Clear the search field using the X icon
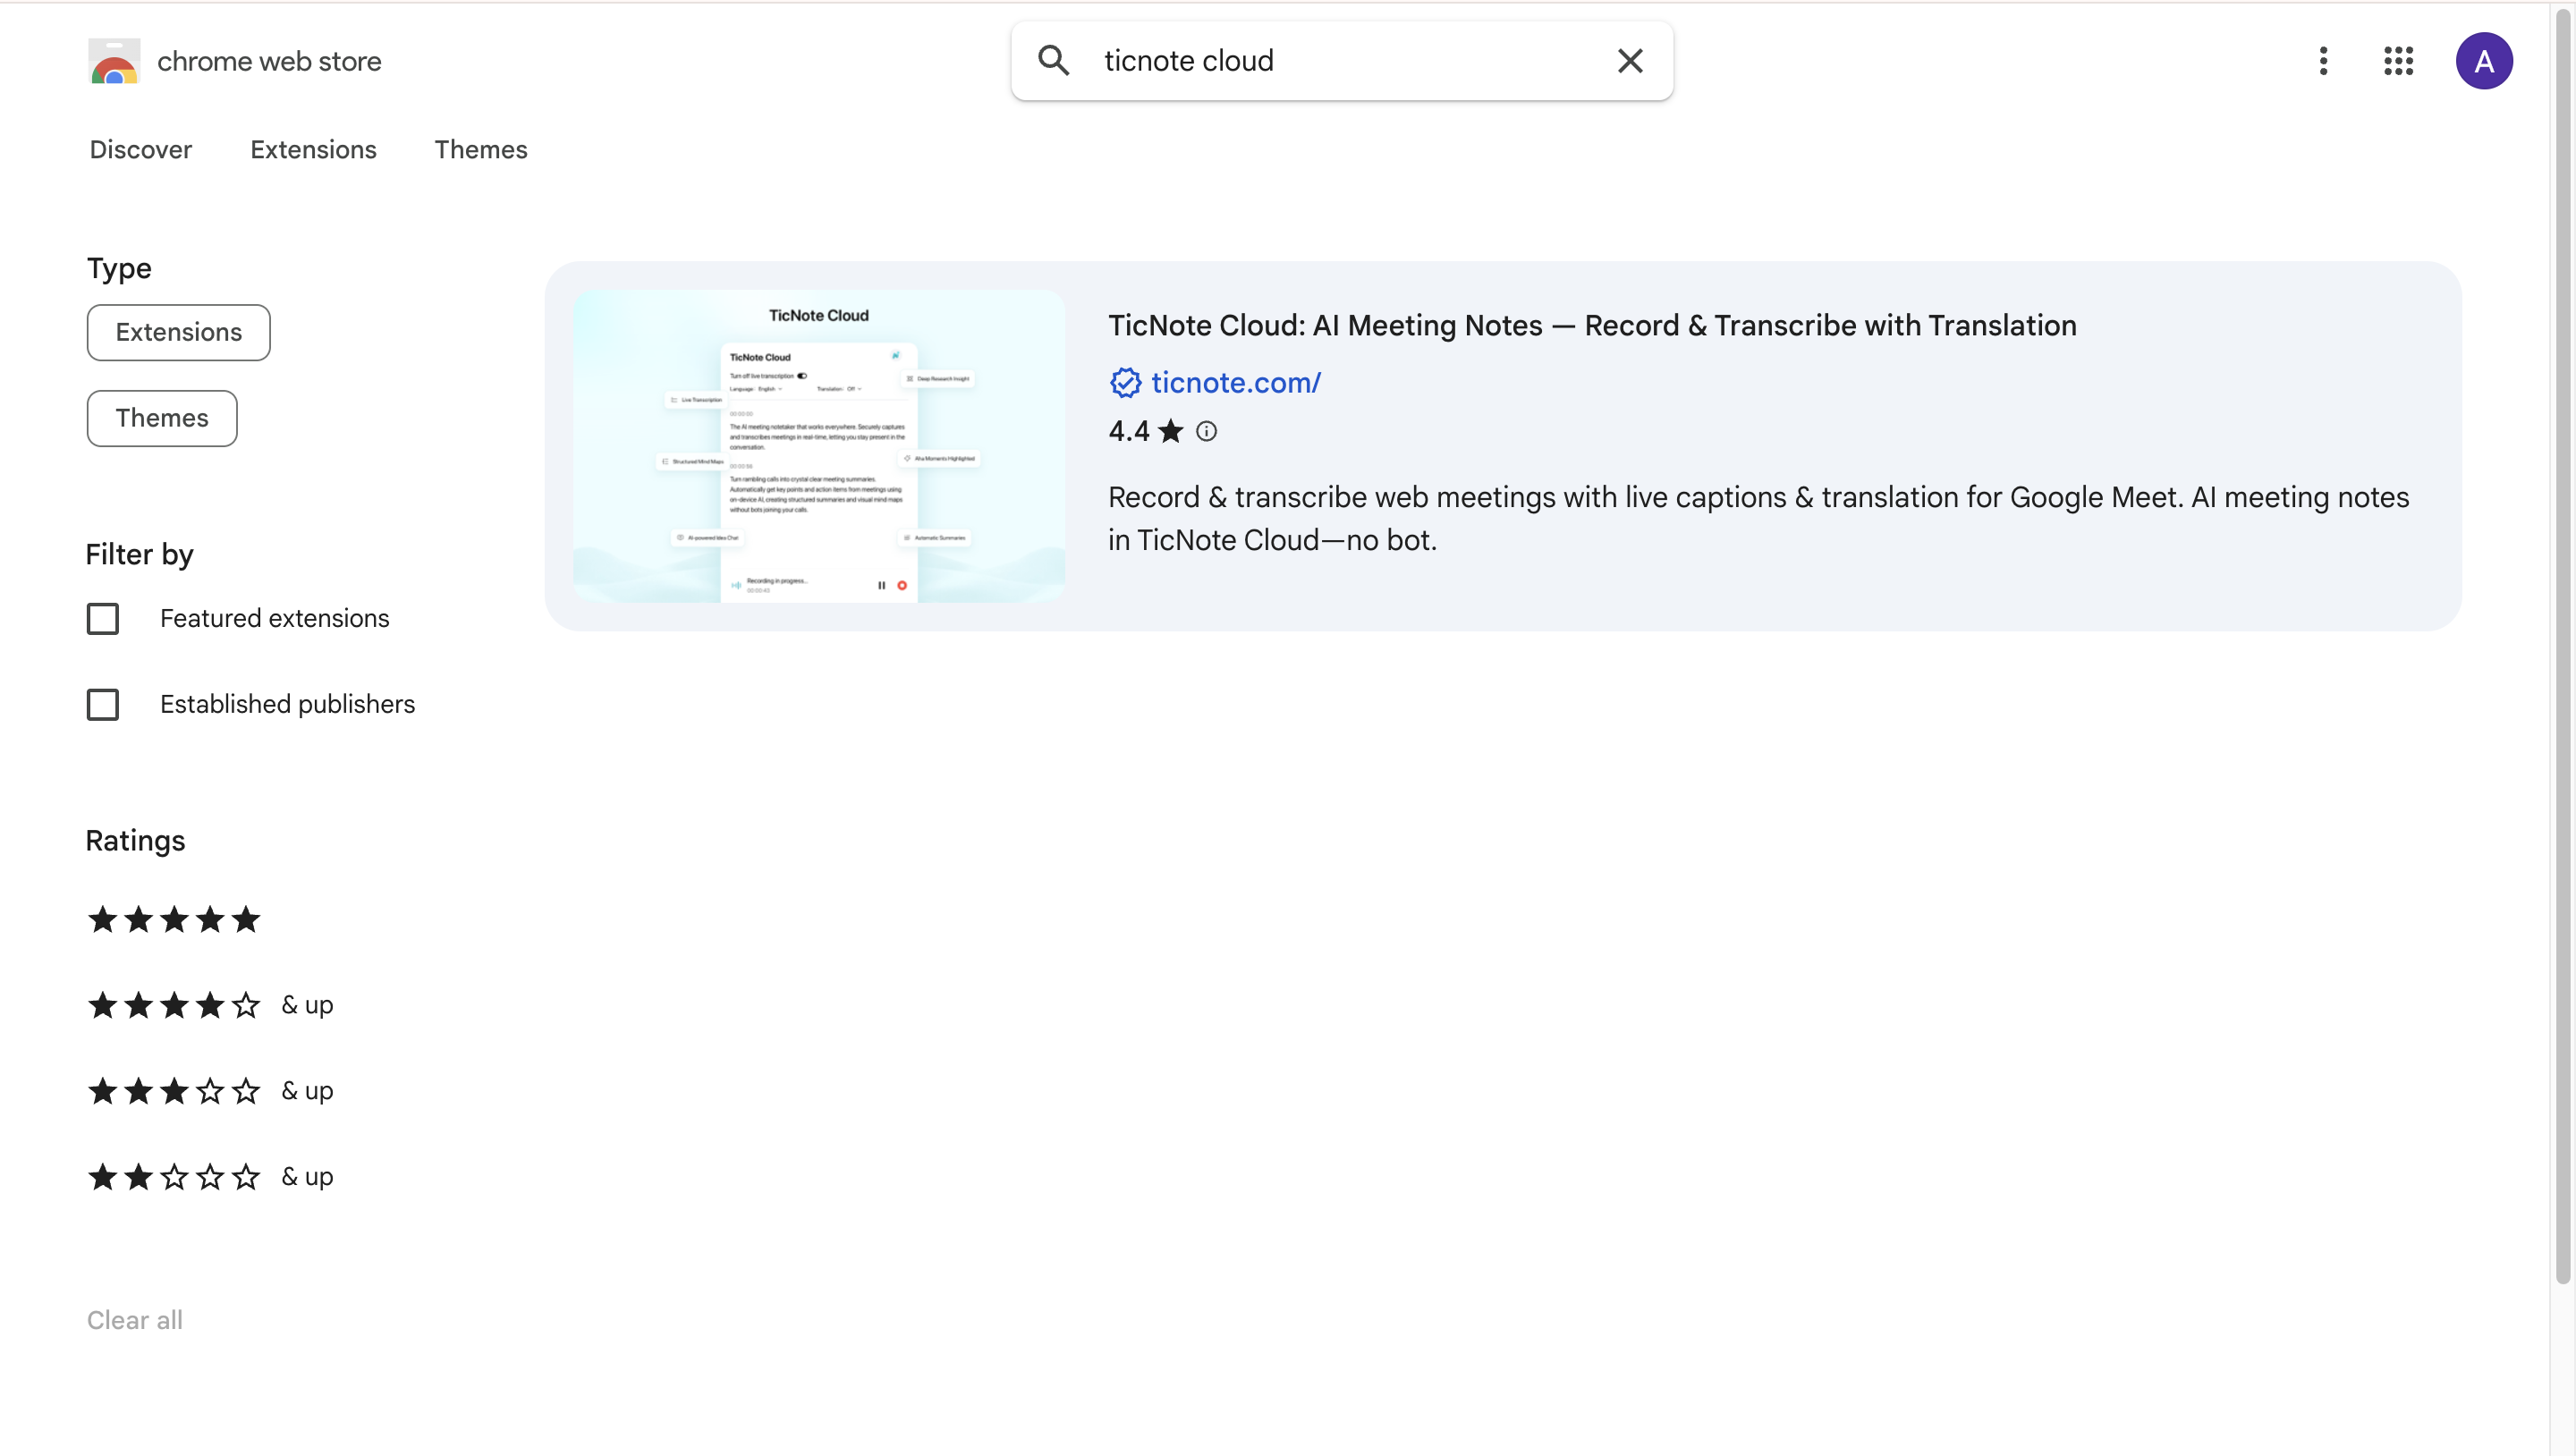Image resolution: width=2576 pixels, height=1456 pixels. click(1629, 61)
